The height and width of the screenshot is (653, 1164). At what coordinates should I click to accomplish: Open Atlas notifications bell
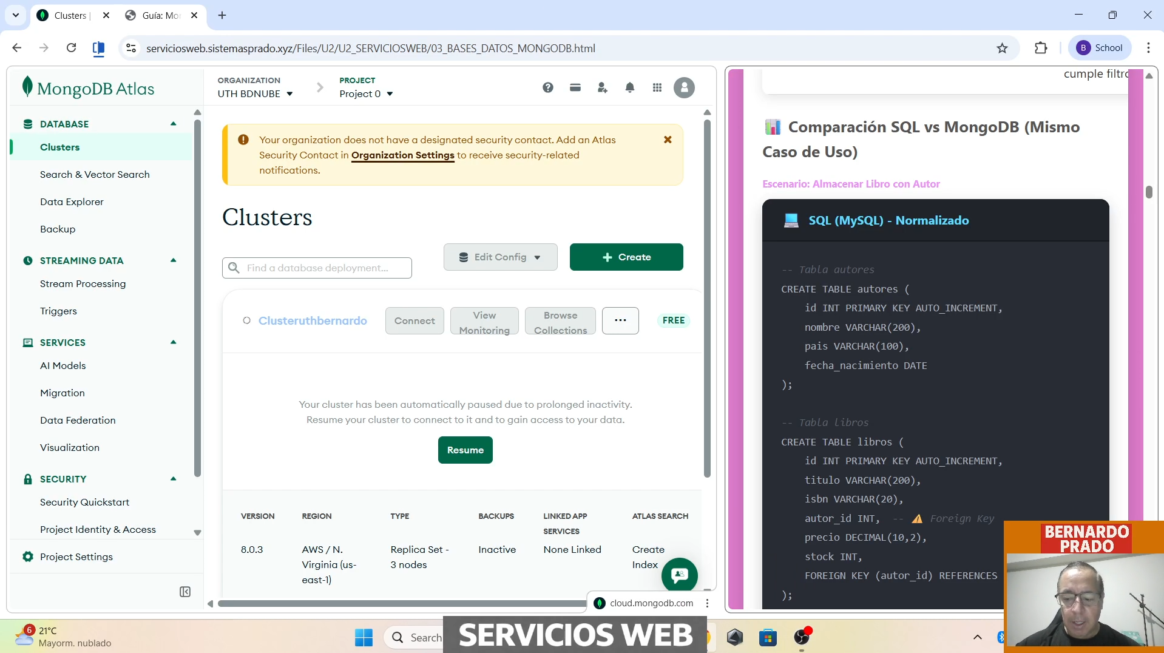[x=631, y=87]
